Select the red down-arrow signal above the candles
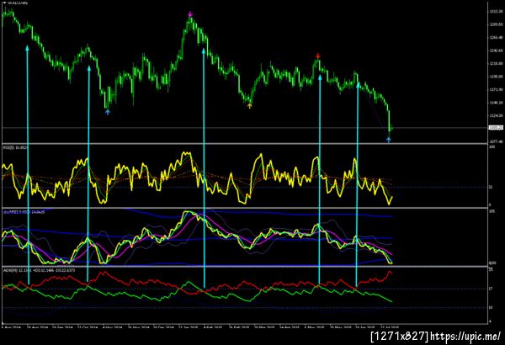This screenshot has width=505, height=345. 318,56
